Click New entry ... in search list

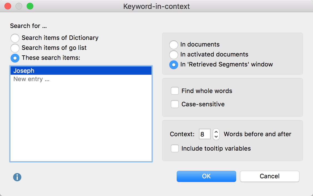point(81,79)
